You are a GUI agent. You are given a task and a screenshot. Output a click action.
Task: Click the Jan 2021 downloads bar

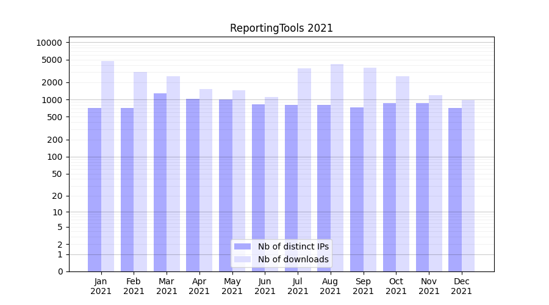pos(108,166)
